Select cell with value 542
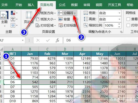The height and width of the screenshot is (103, 138). pyautogui.click(x=30, y=82)
